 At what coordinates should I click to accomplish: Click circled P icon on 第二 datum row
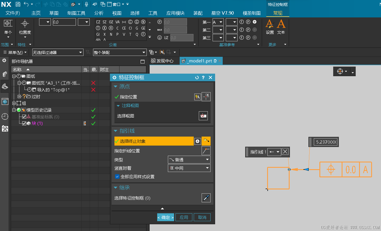pos(248,30)
